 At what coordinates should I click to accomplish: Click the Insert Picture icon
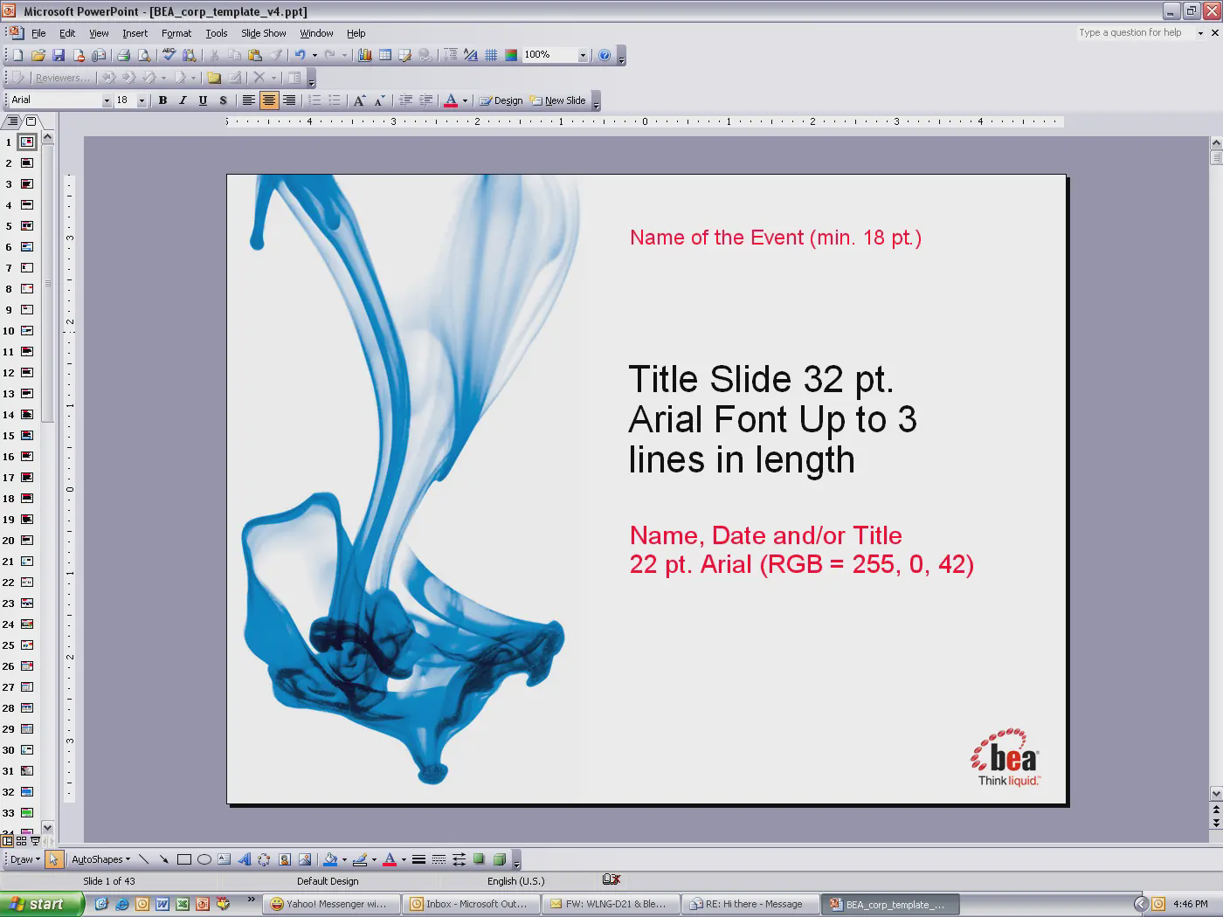(304, 859)
